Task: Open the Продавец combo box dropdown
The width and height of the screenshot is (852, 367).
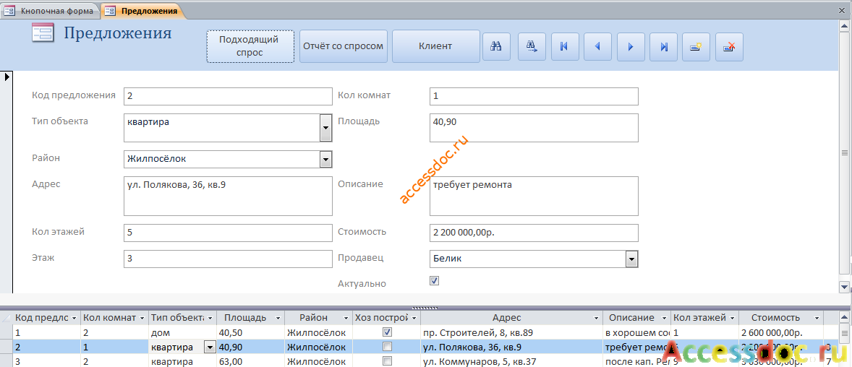Action: pyautogui.click(x=631, y=259)
